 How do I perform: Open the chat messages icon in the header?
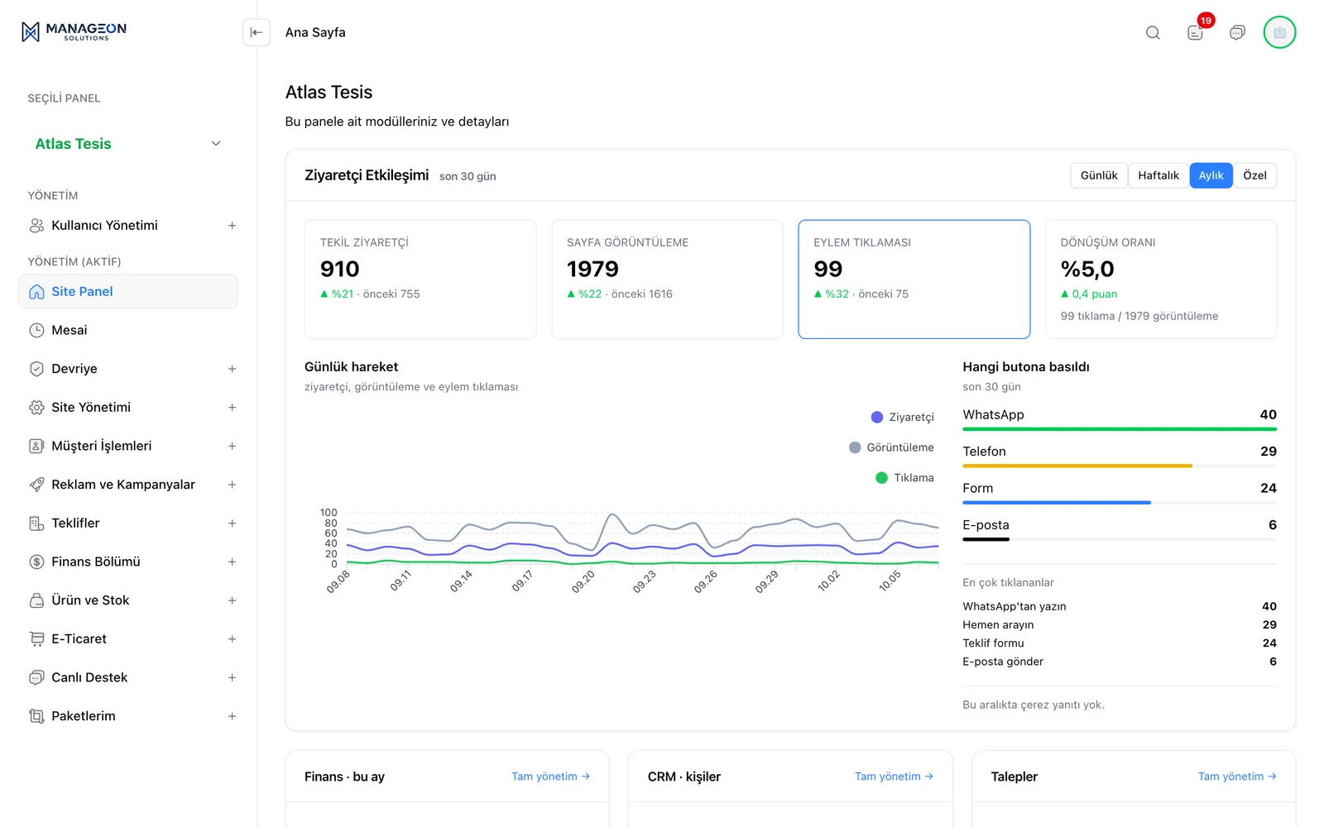coord(1237,32)
